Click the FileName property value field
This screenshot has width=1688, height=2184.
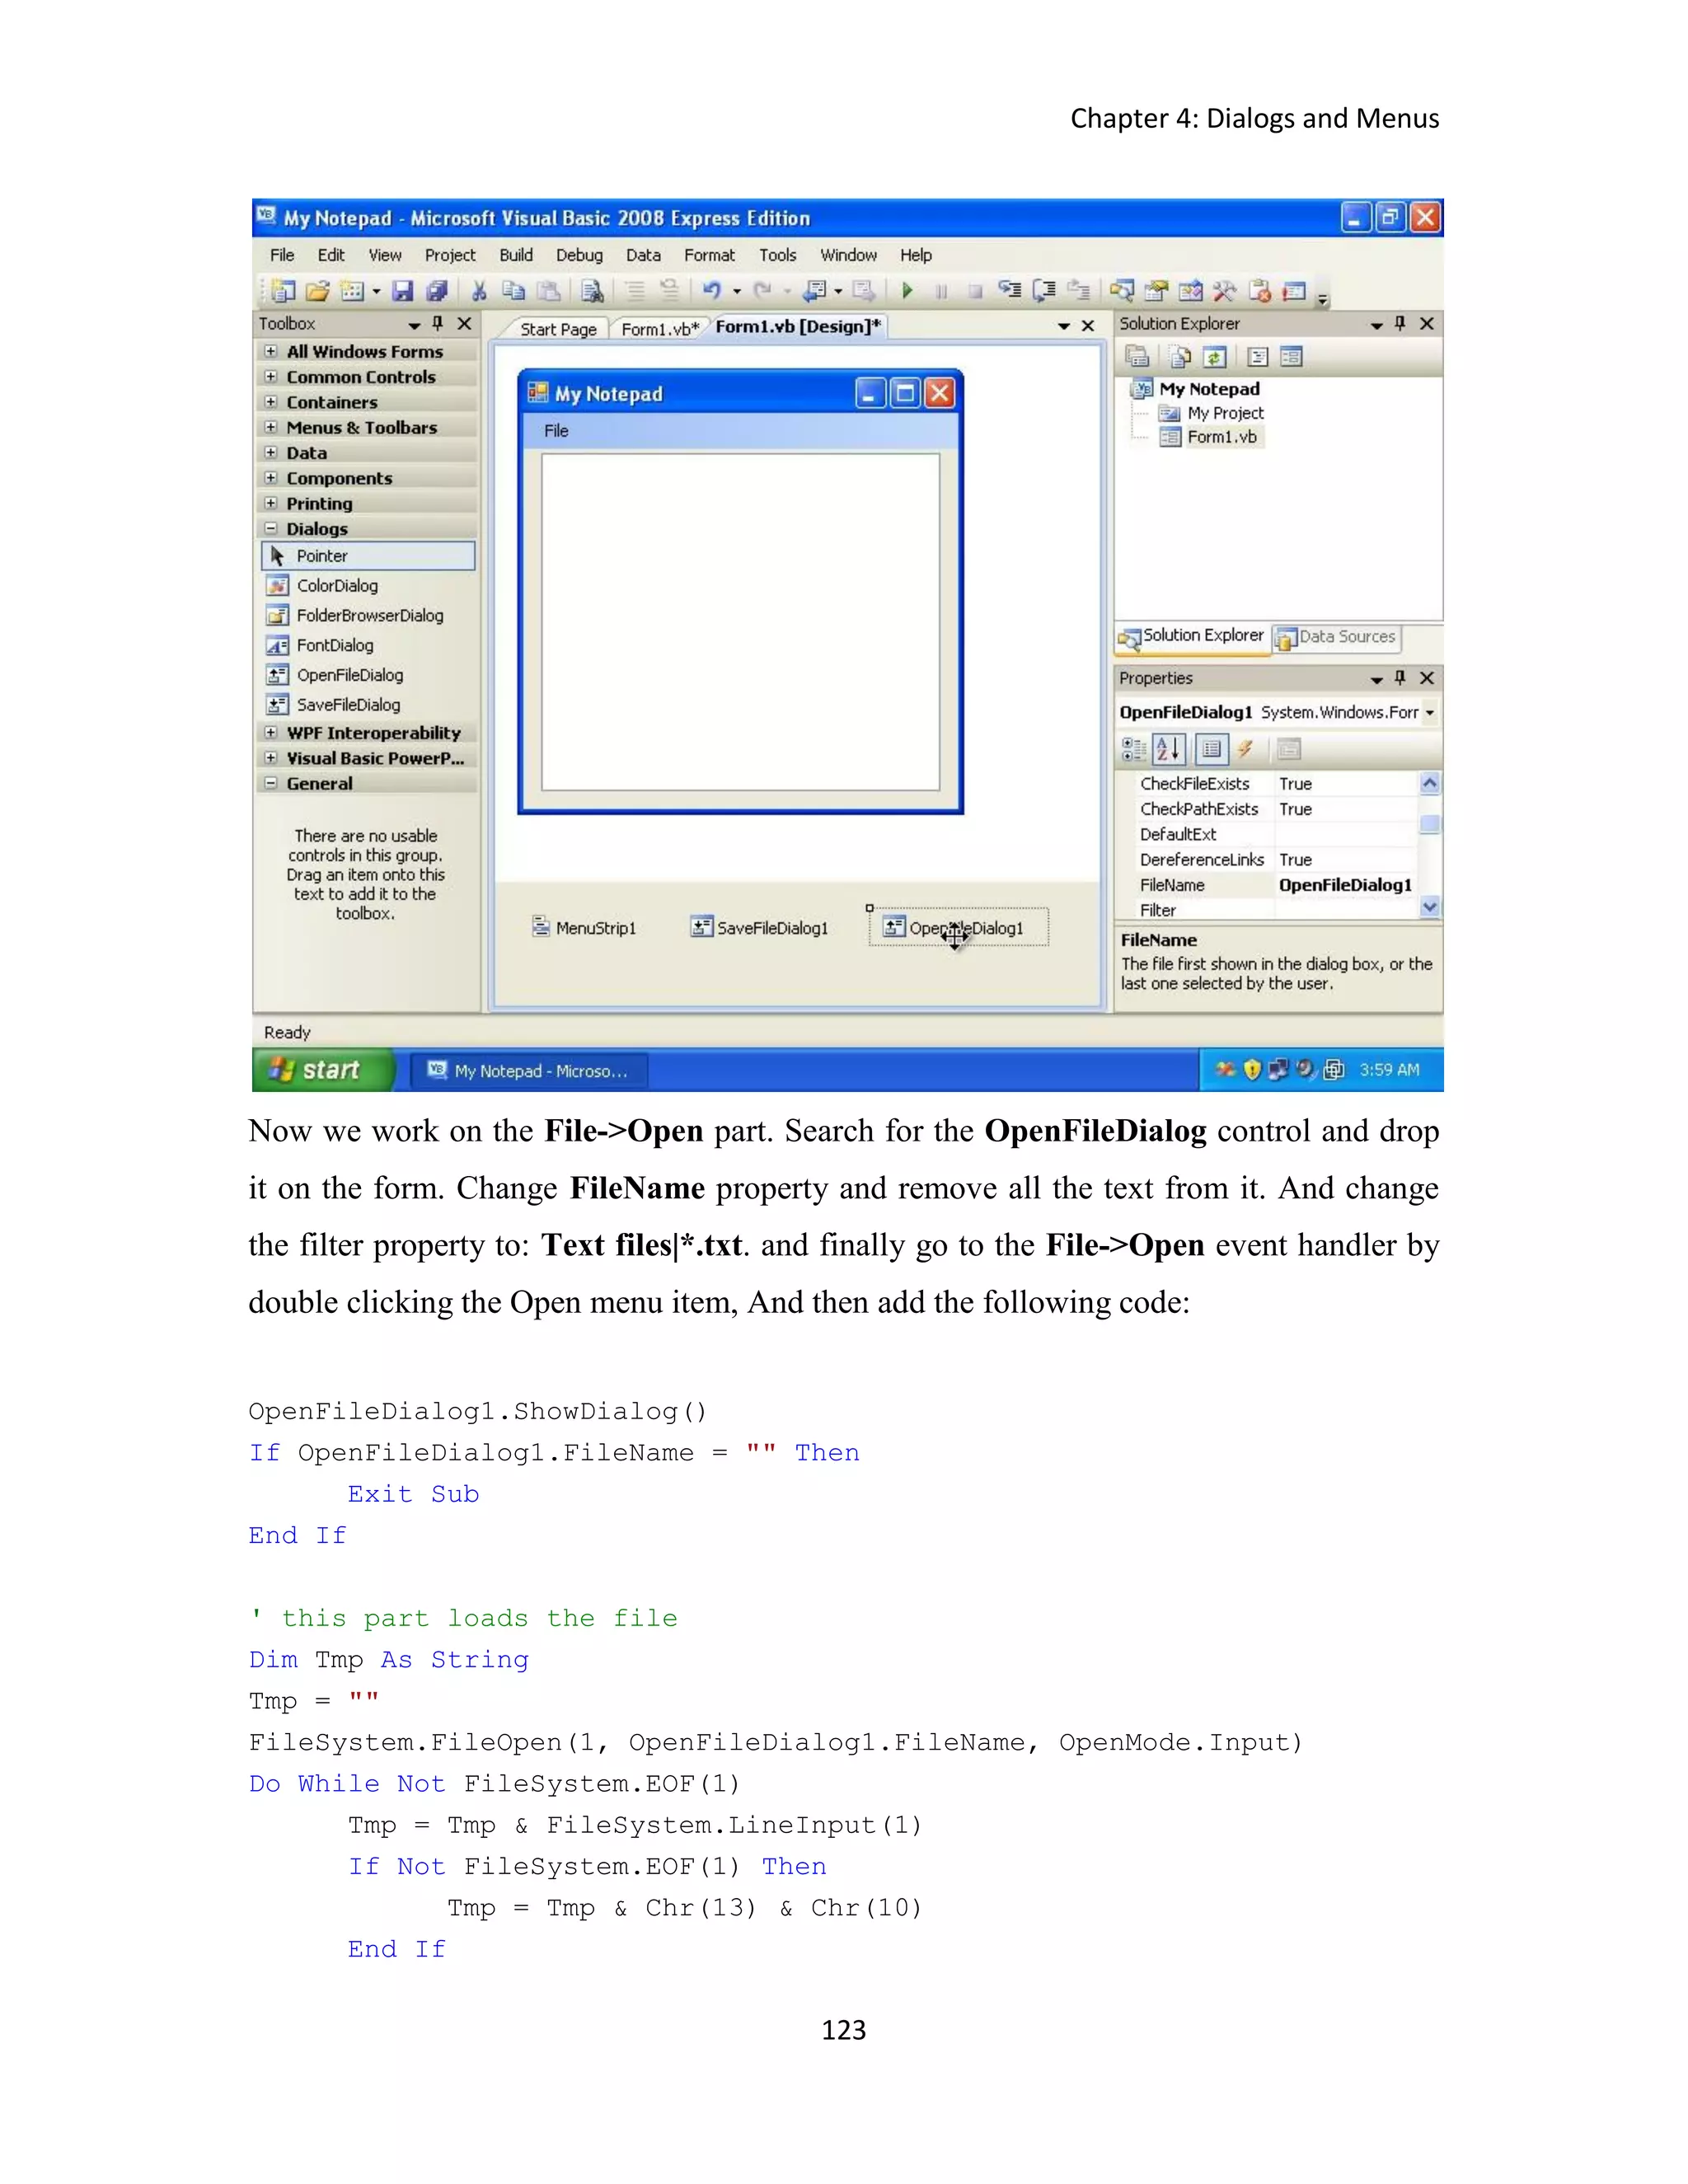pos(1344,885)
